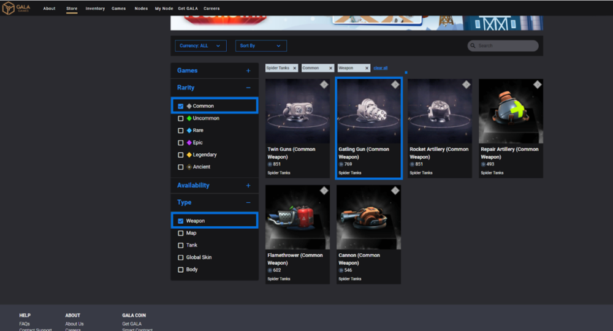Click rarity diamond on Cannon card
This screenshot has height=331, width=613.
[395, 190]
